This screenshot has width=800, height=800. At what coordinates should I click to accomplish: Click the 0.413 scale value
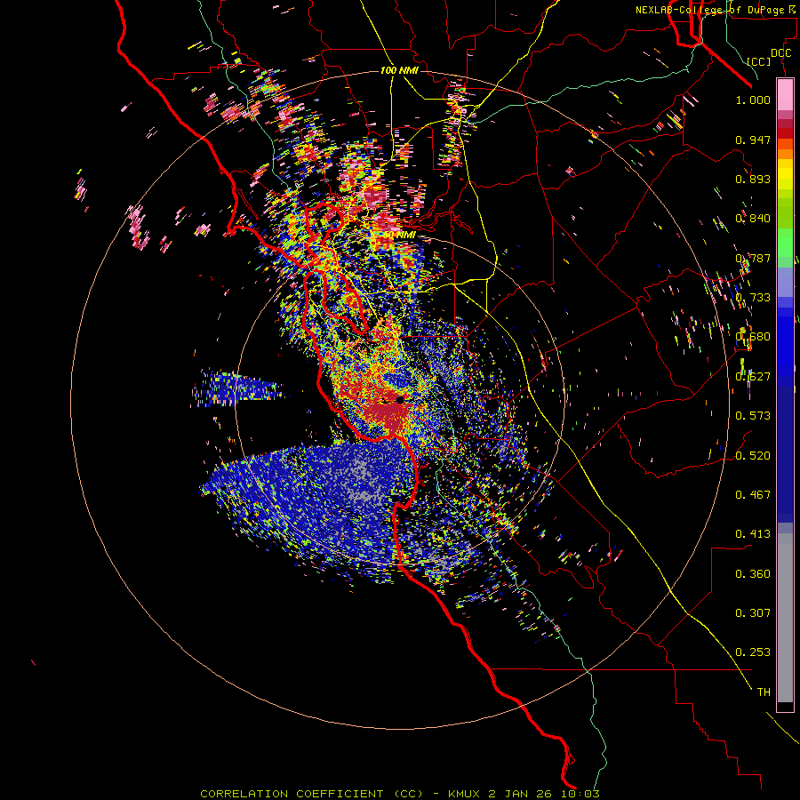[x=753, y=534]
